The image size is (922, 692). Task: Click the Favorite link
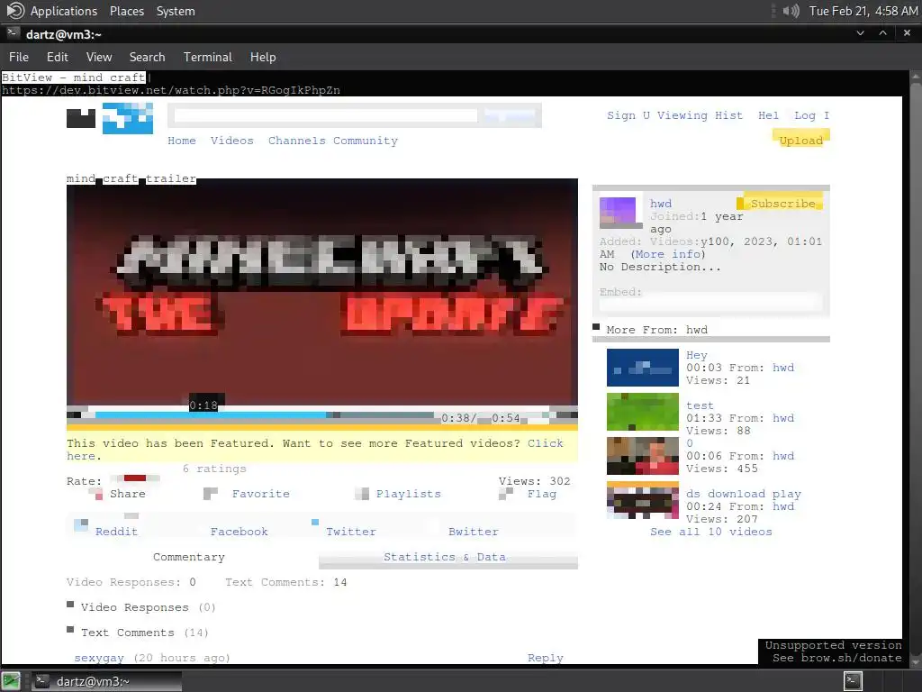(x=261, y=494)
